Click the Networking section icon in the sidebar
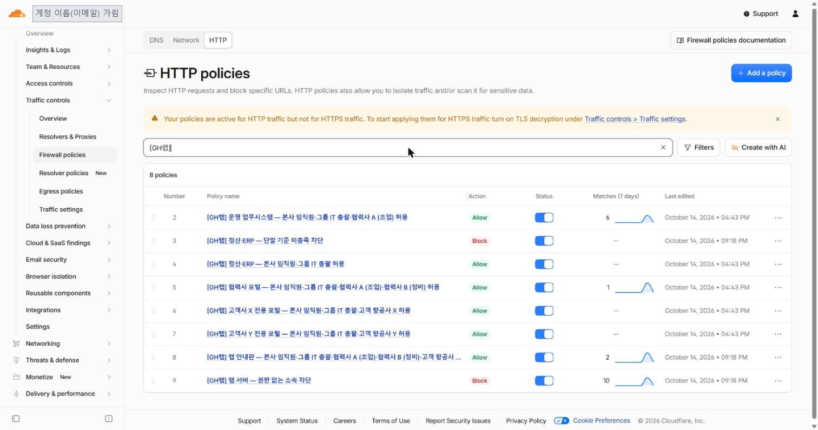The image size is (818, 430). click(x=16, y=343)
